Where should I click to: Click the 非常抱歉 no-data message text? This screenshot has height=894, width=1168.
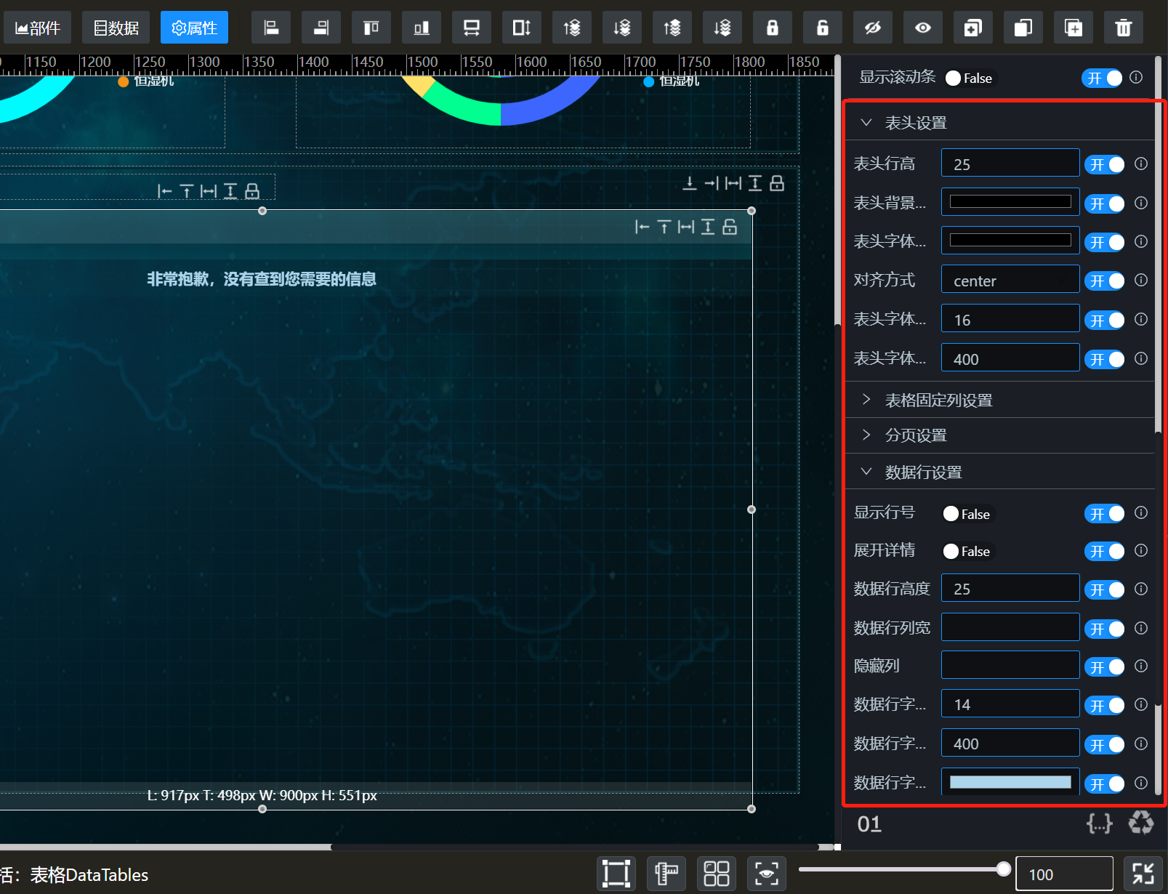click(262, 279)
